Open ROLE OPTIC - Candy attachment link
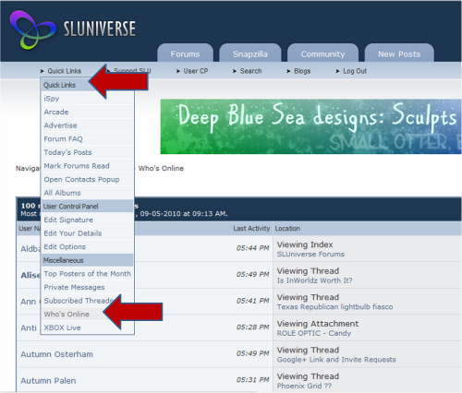 click(x=314, y=333)
